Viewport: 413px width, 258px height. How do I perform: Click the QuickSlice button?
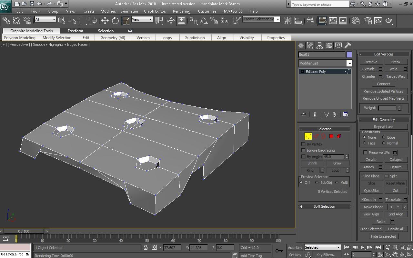(371, 191)
